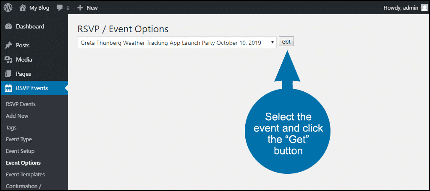The width and height of the screenshot is (430, 191).
Task: Open the event selection dropdown
Action: (177, 42)
